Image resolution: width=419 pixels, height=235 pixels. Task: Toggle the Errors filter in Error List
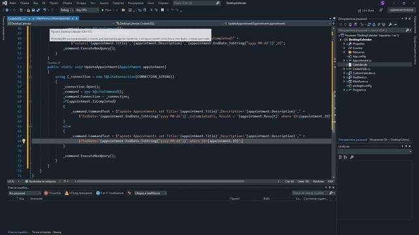[x=52, y=193]
